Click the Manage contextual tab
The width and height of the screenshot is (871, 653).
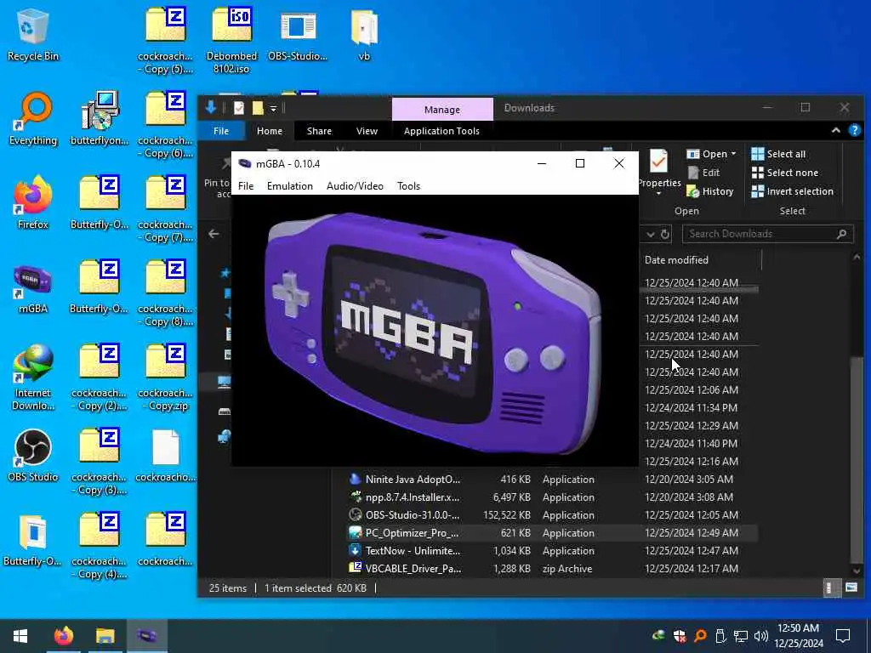click(x=442, y=110)
